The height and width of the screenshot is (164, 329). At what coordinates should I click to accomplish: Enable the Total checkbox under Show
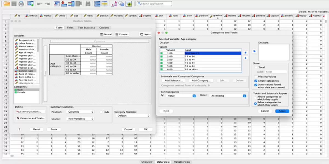256,67
